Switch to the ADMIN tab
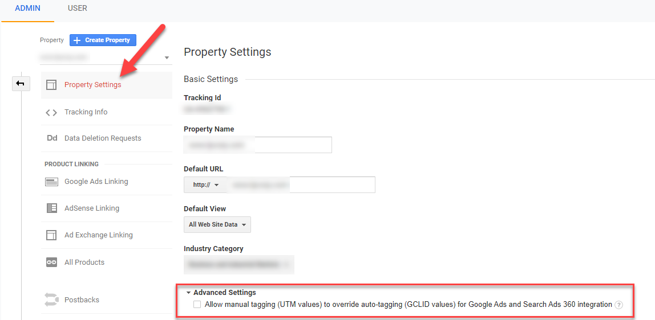Image resolution: width=655 pixels, height=320 pixels. [27, 9]
